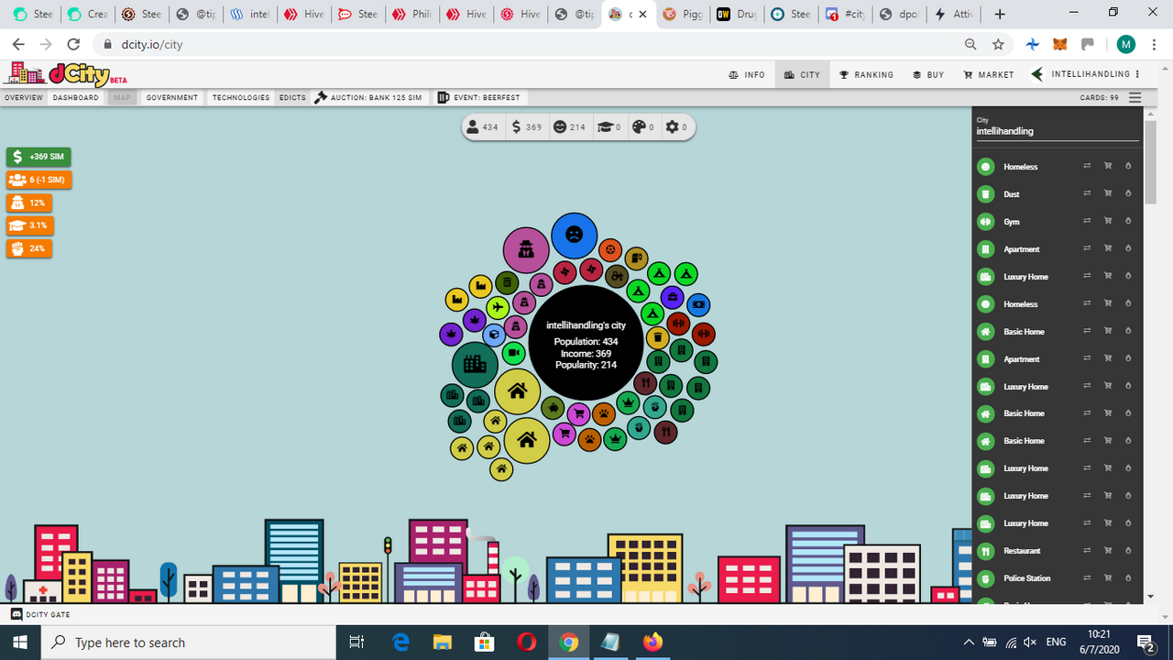The width and height of the screenshot is (1173, 660).
Task: Click the dCity logo
Action: (64, 74)
